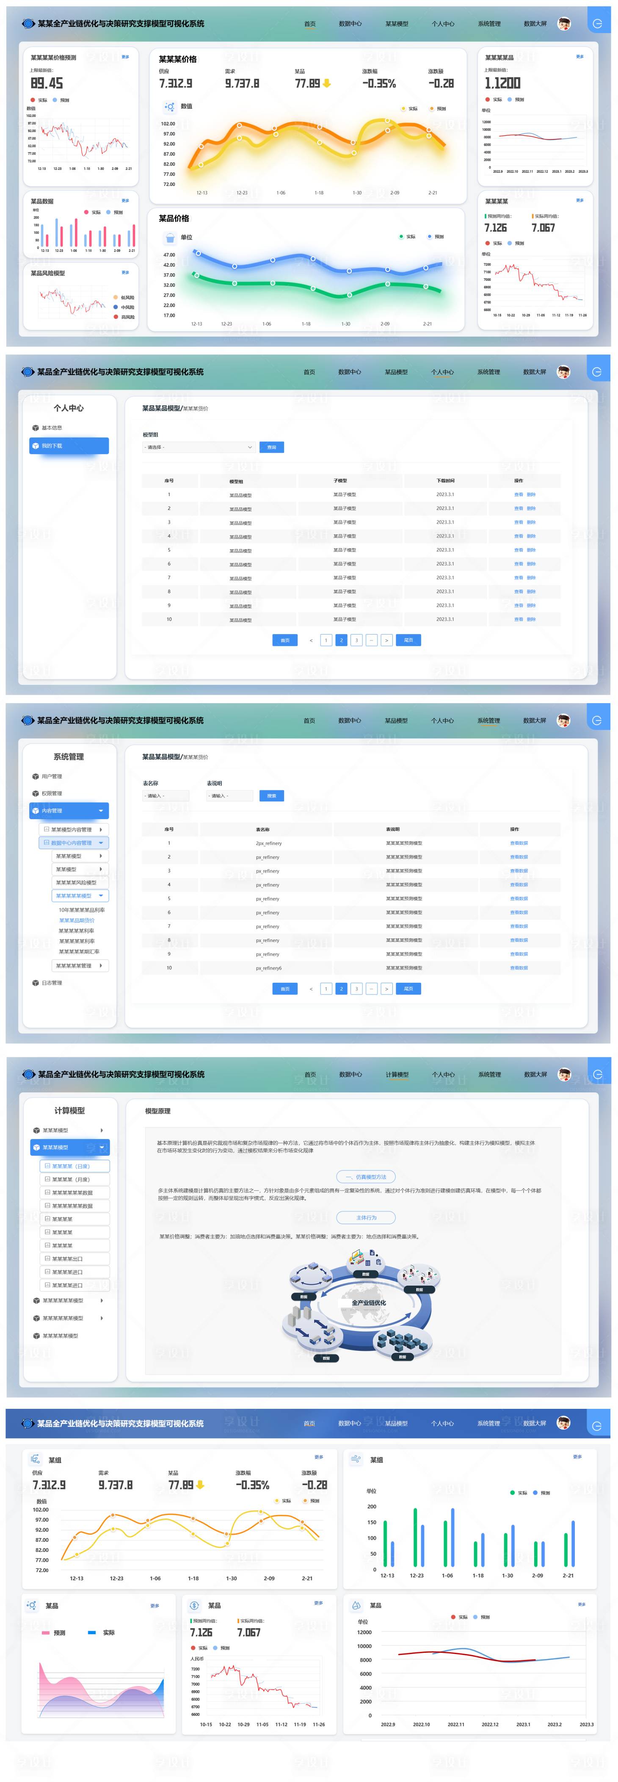Click 更多 link in 某某某价格预测 card

[x=125, y=57]
